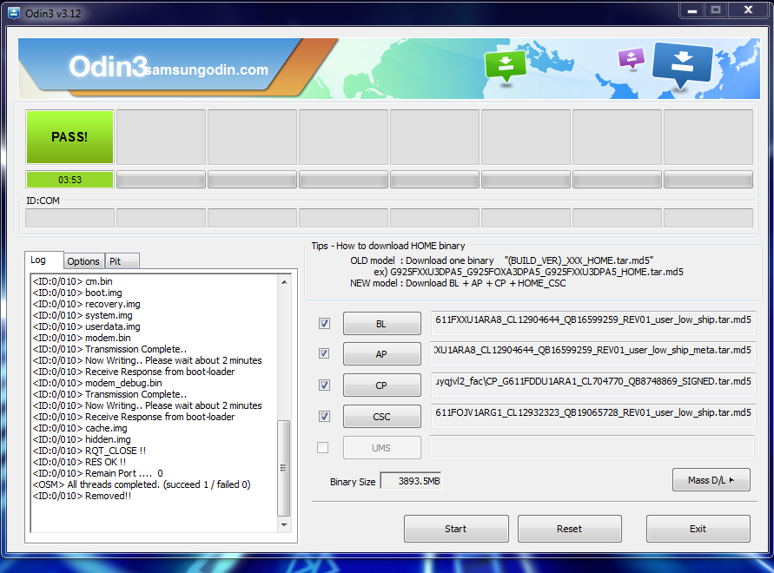
Task: Uncheck the CP file checkbox
Action: (x=324, y=385)
